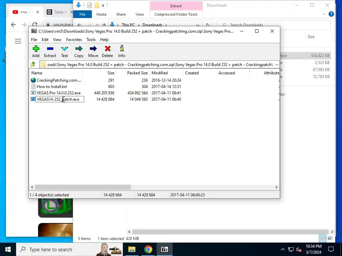Expand the Explorer ribbon with the chevron
This screenshot has height=256, width=342.
coord(324,14)
